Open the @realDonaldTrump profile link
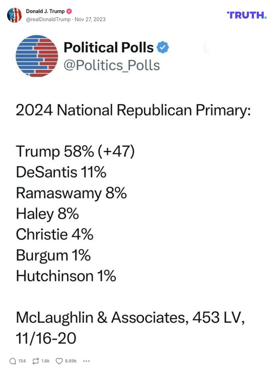Viewport: 274px width, 372px height. pyautogui.click(x=49, y=20)
